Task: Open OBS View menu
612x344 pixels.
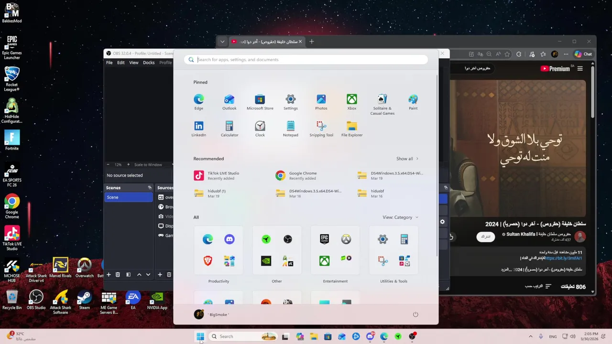Action: pos(134,63)
